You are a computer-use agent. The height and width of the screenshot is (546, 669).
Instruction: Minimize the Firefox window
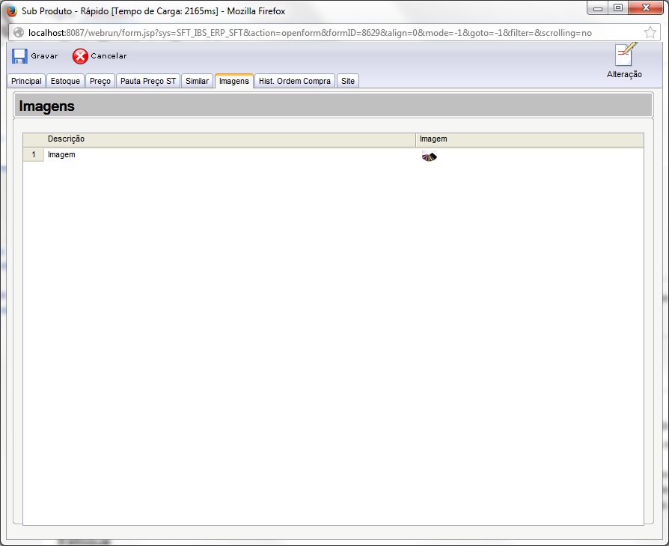(x=598, y=8)
